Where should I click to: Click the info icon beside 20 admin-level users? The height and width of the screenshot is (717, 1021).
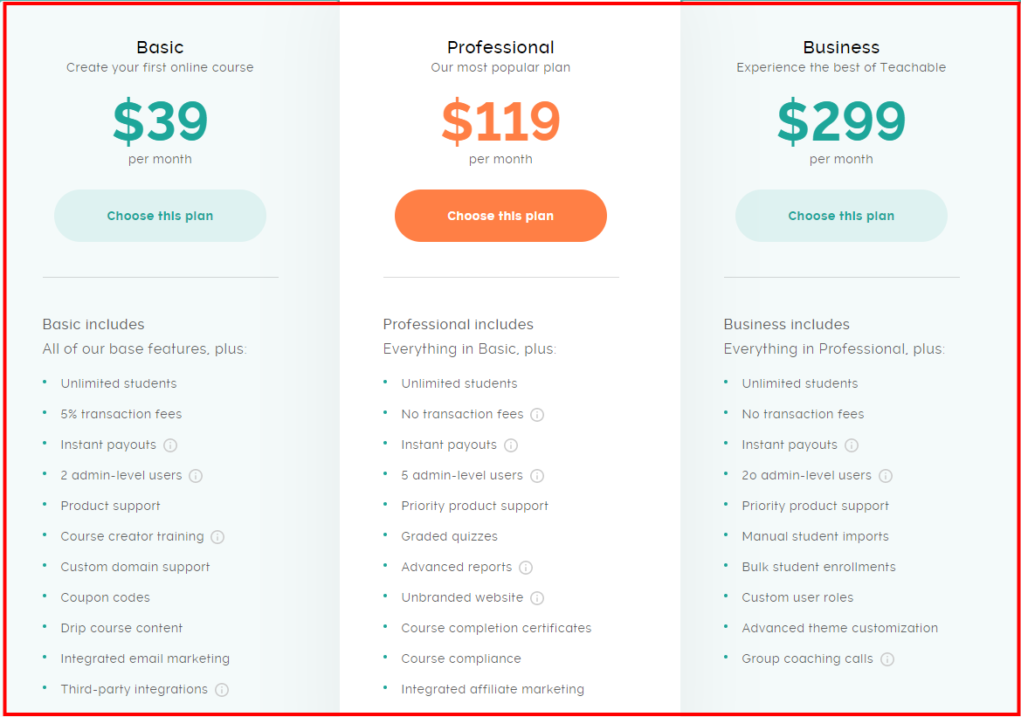[886, 475]
